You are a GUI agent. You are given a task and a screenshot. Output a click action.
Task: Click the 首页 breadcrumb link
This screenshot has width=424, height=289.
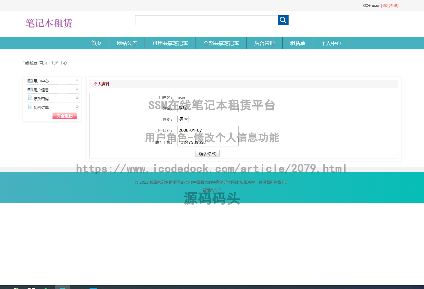click(x=43, y=63)
